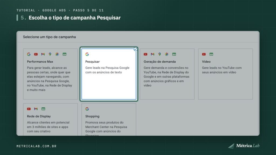This screenshot has height=155, width=276.
Task: Click the Google icon on Performance Max card
Action: click(29, 54)
